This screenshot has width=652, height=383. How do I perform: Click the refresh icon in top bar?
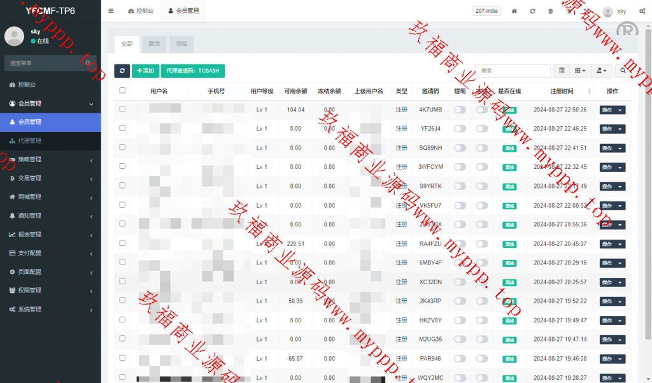click(532, 11)
